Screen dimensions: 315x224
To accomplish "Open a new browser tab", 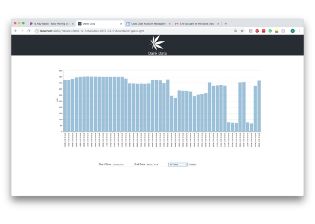I will coord(226,24).
